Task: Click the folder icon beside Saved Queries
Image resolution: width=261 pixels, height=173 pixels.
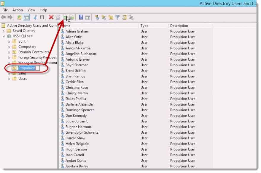Action: pyautogui.click(x=9, y=31)
